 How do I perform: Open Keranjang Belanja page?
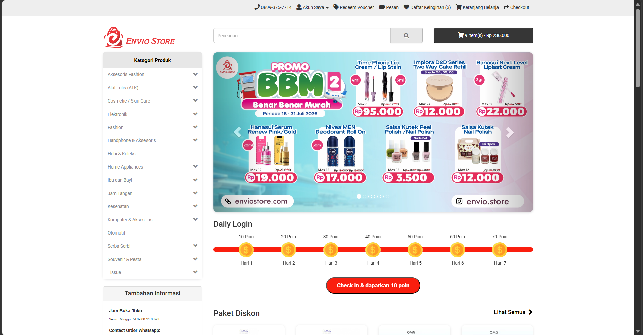click(x=477, y=7)
